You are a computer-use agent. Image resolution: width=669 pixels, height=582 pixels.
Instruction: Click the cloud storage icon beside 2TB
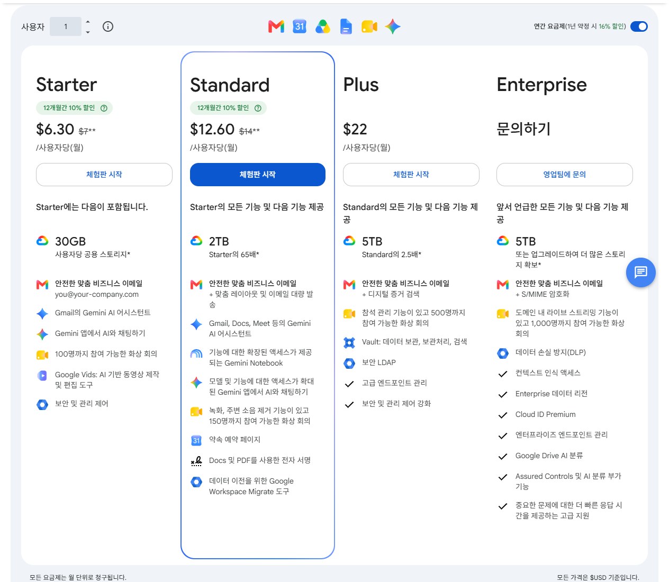coord(196,241)
